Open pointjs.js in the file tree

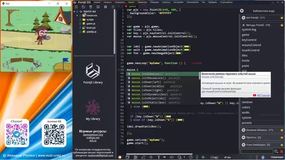91,32
